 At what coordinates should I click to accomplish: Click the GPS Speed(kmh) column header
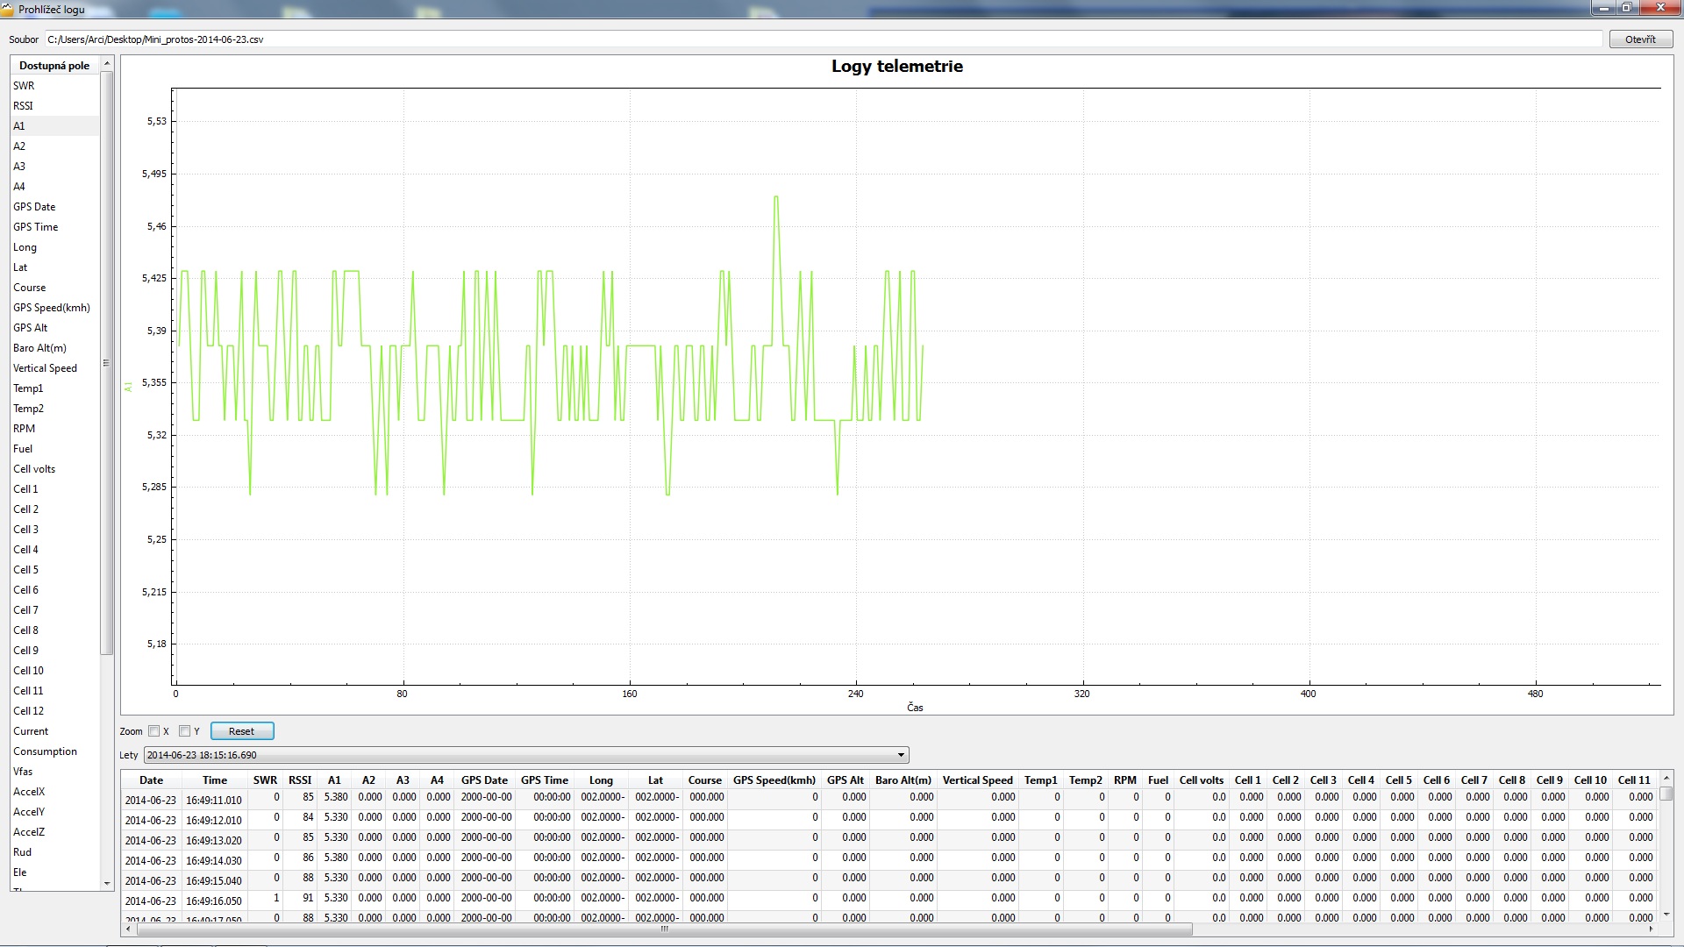click(774, 780)
